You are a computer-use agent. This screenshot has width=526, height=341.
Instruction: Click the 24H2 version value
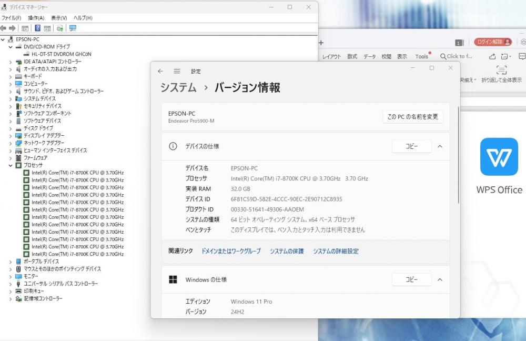tap(237, 312)
